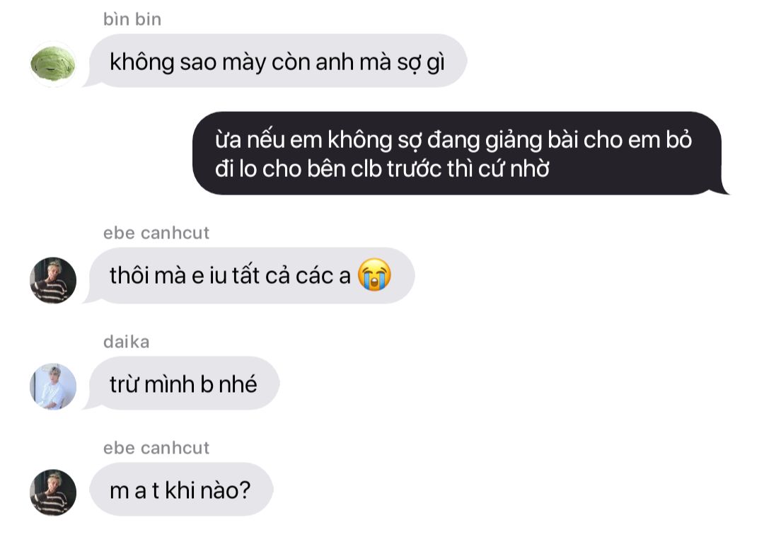The height and width of the screenshot is (537, 764).
Task: Click the word "thôi" in ebe canhcut's message
Action: 130,276
